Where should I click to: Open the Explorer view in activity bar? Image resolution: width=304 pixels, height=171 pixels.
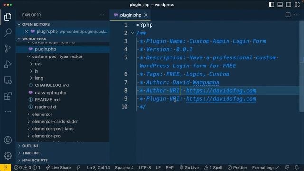8,17
